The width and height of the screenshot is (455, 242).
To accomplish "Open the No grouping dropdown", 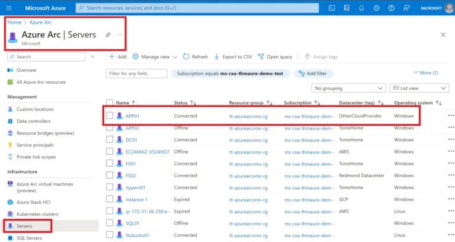I will point(348,88).
